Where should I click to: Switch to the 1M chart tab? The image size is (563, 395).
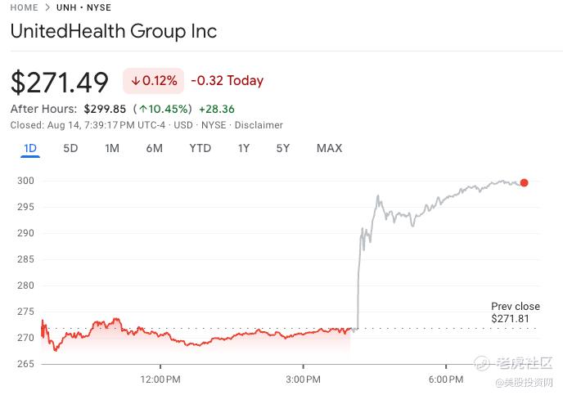pos(112,148)
